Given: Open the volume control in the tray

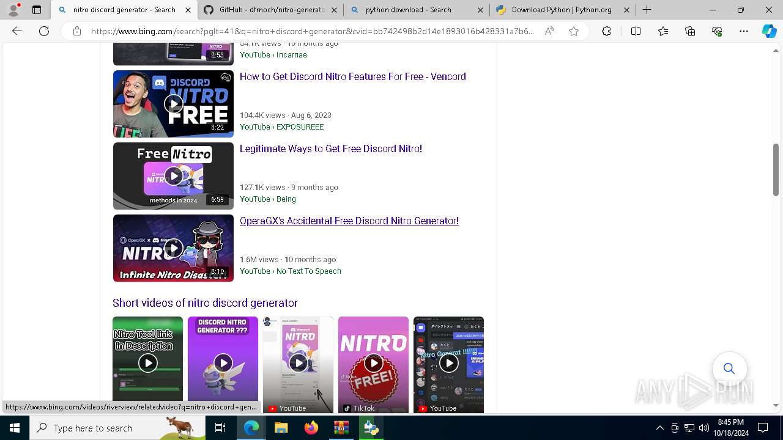Looking at the screenshot, I should [704, 428].
